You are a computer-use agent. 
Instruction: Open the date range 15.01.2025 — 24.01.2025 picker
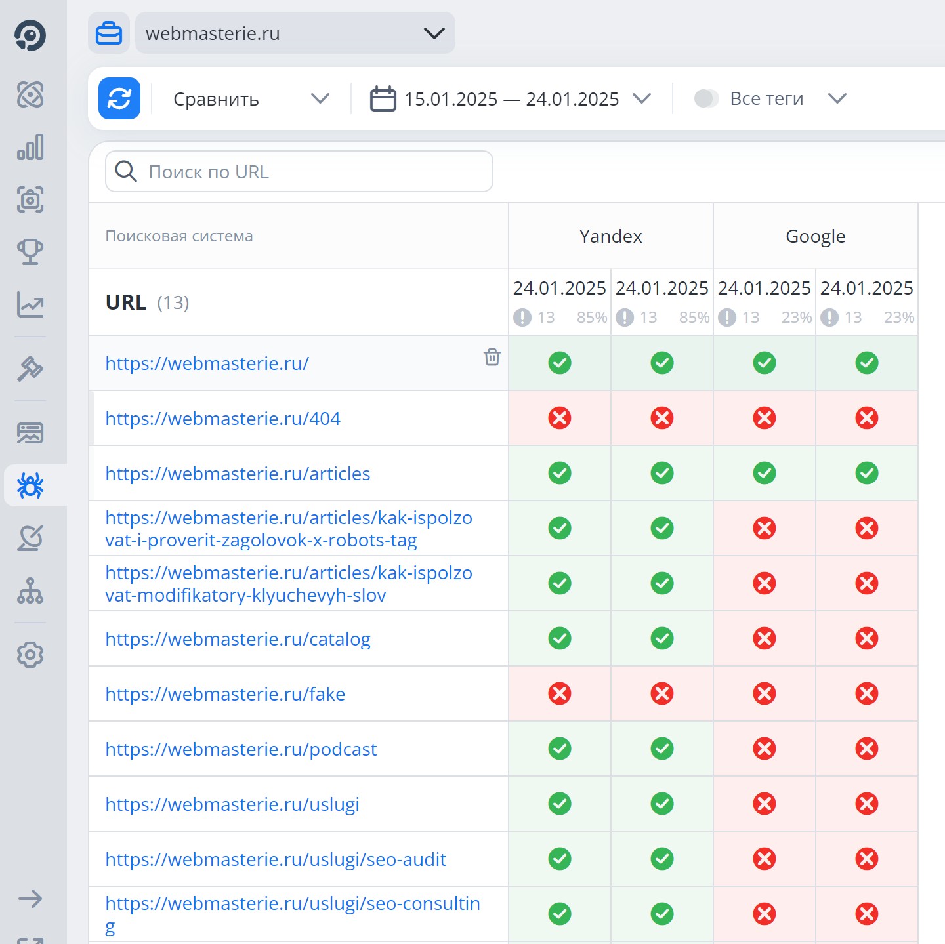(511, 98)
